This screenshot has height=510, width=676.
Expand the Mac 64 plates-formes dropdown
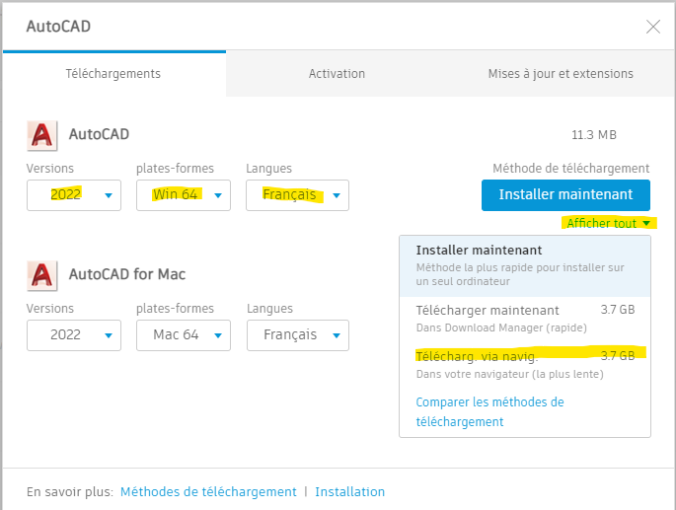pos(184,335)
